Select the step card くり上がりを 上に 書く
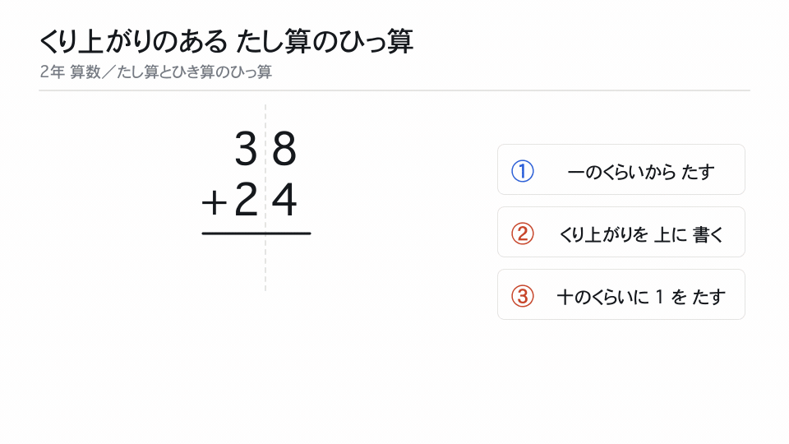 pyautogui.click(x=621, y=232)
